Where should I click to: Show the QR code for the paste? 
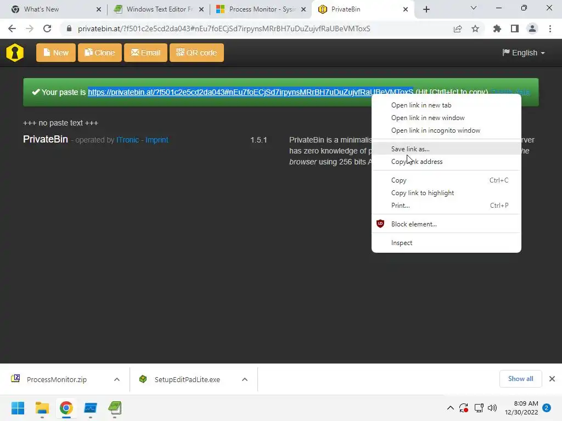[197, 53]
